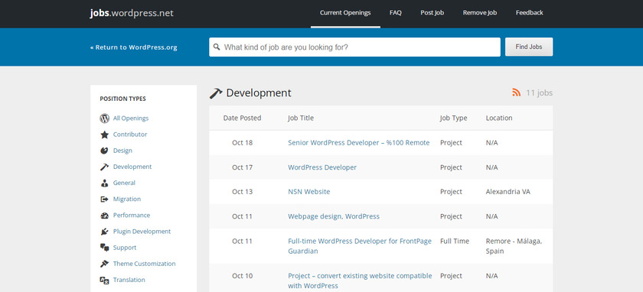Select Theme Customization position type

tap(145, 264)
